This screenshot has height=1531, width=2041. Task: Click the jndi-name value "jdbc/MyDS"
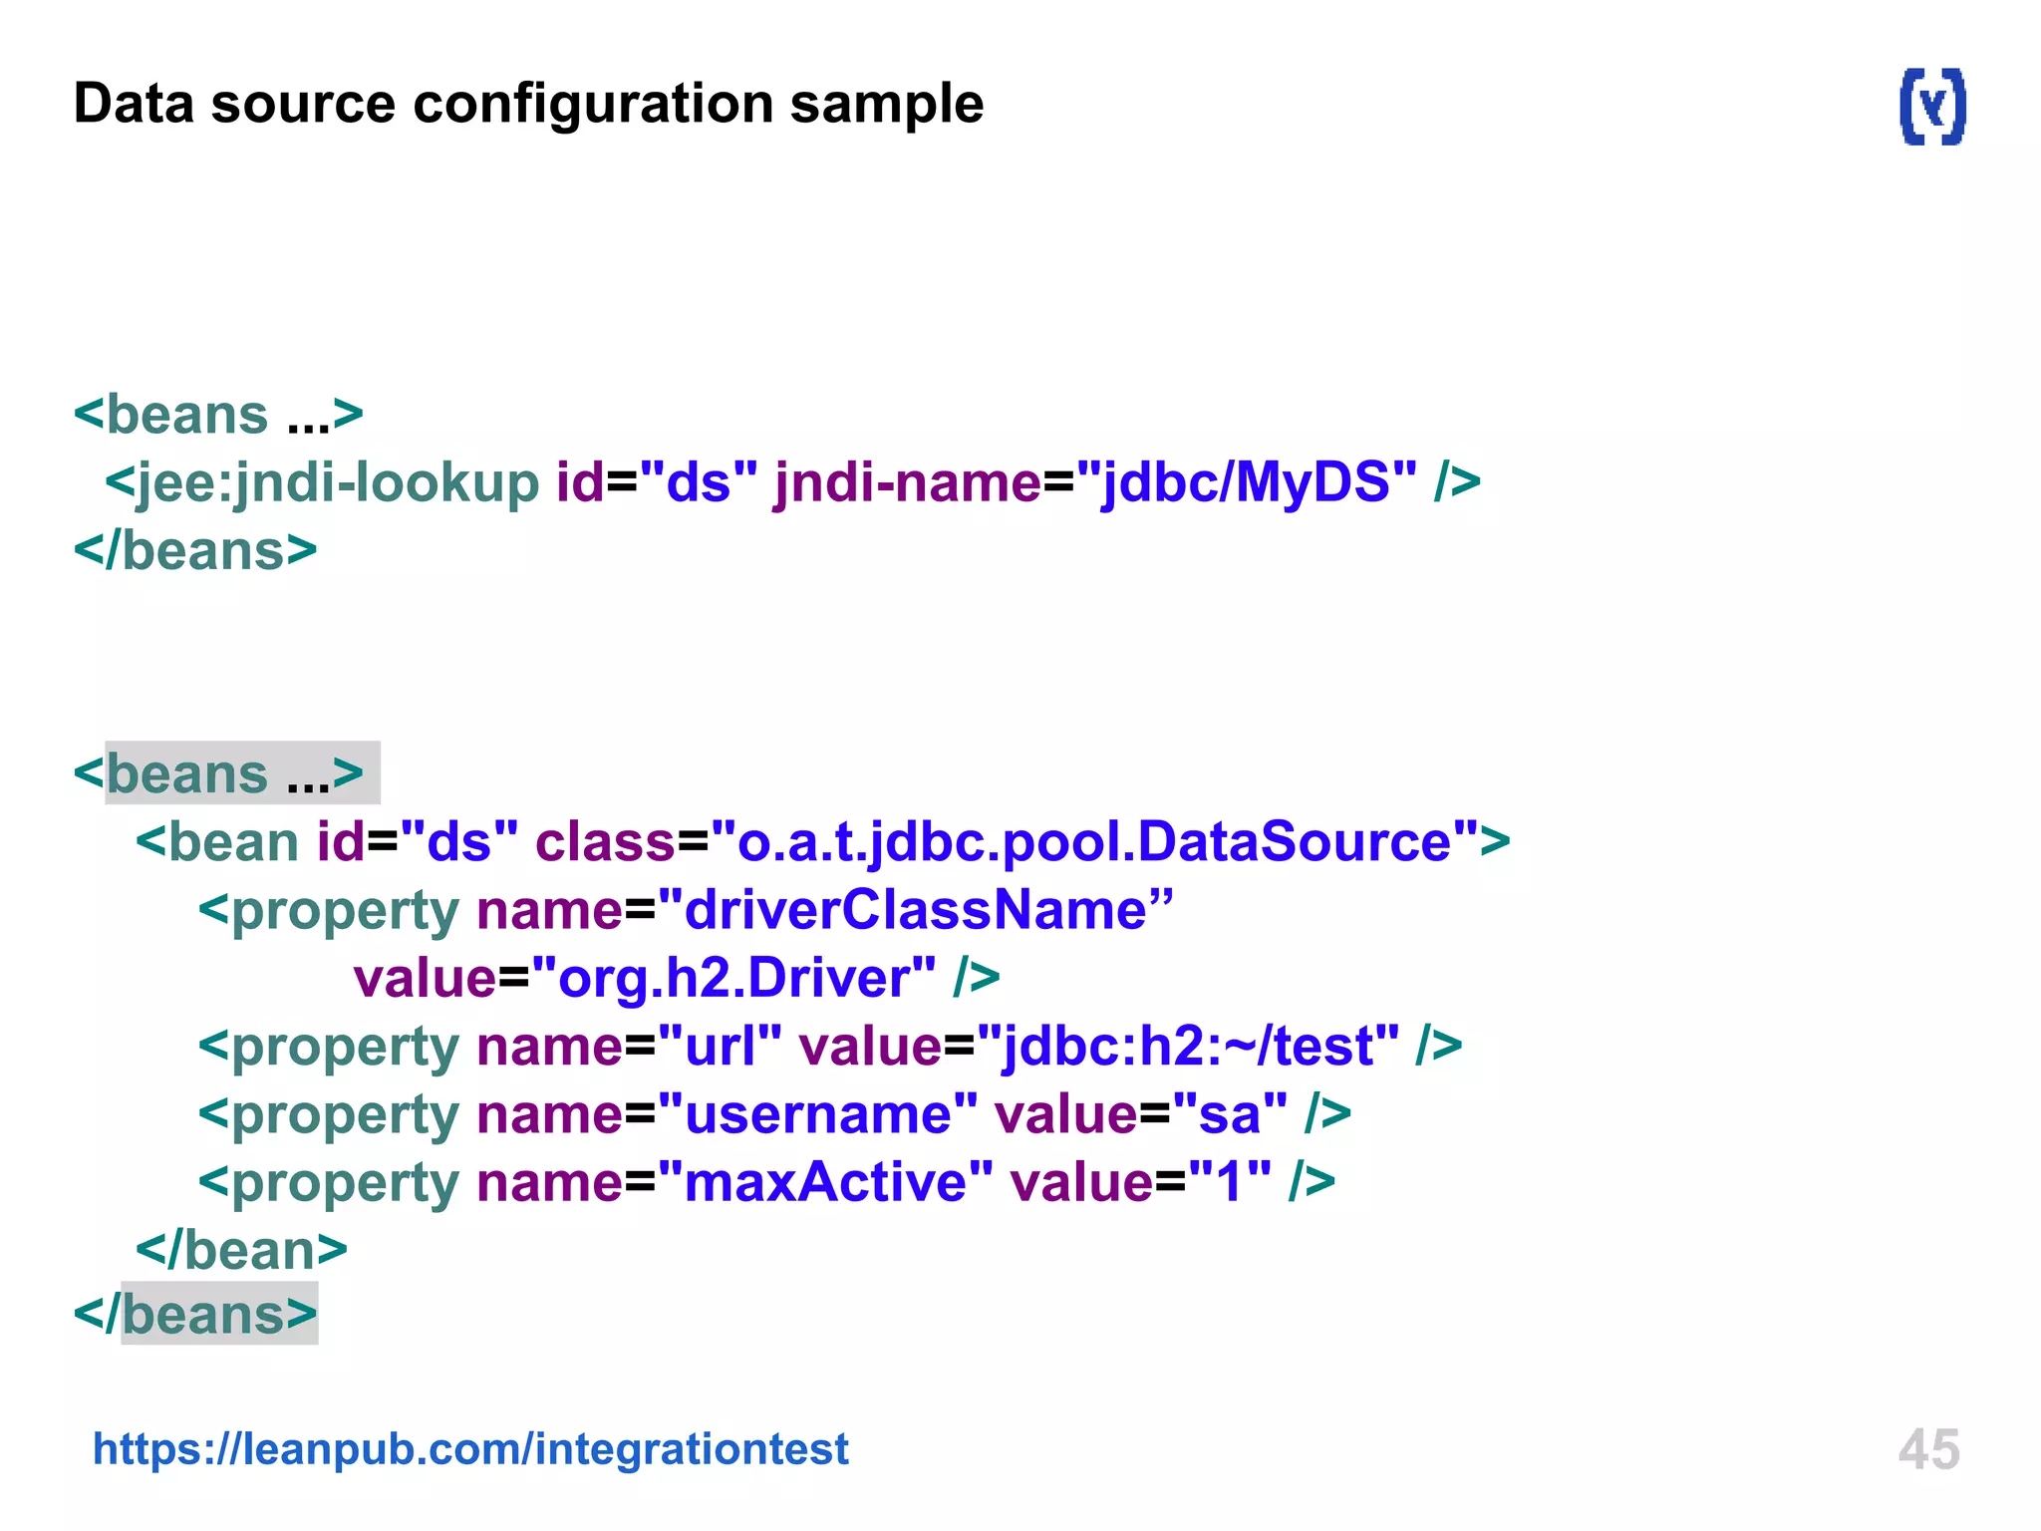click(1246, 483)
